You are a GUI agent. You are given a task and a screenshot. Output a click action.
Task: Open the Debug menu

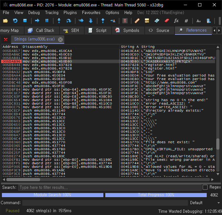coord(34,13)
